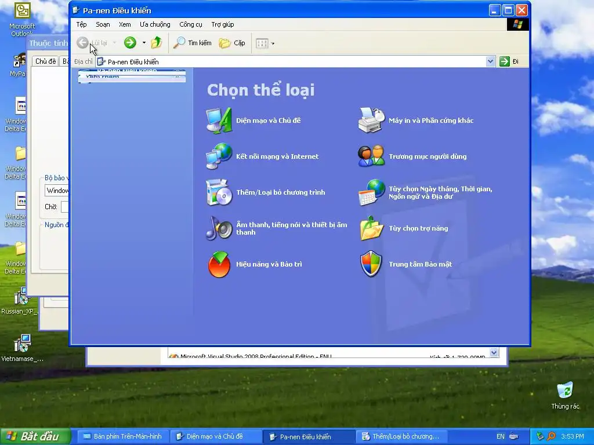Image resolution: width=594 pixels, height=445 pixels.
Task: Click Máy in và Phần cứng khác link text
Action: click(431, 121)
